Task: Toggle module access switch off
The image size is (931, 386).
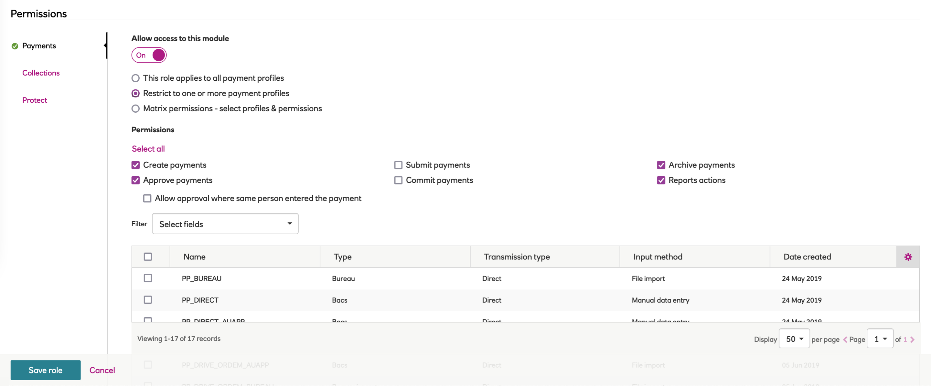Action: [x=149, y=55]
